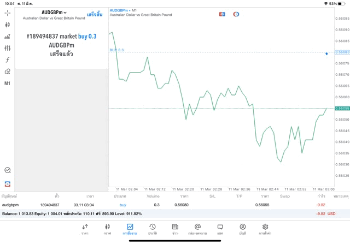Open the indicators function (f) icon
The image size is (350, 244).
(x=7, y=60)
